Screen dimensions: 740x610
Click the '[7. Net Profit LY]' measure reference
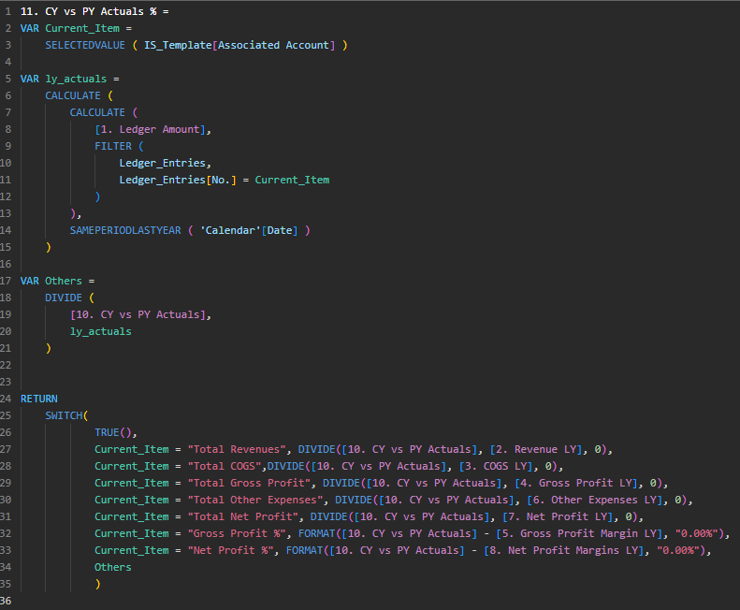point(559,516)
